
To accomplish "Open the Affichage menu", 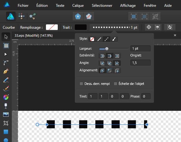I will click(x=128, y=5).
